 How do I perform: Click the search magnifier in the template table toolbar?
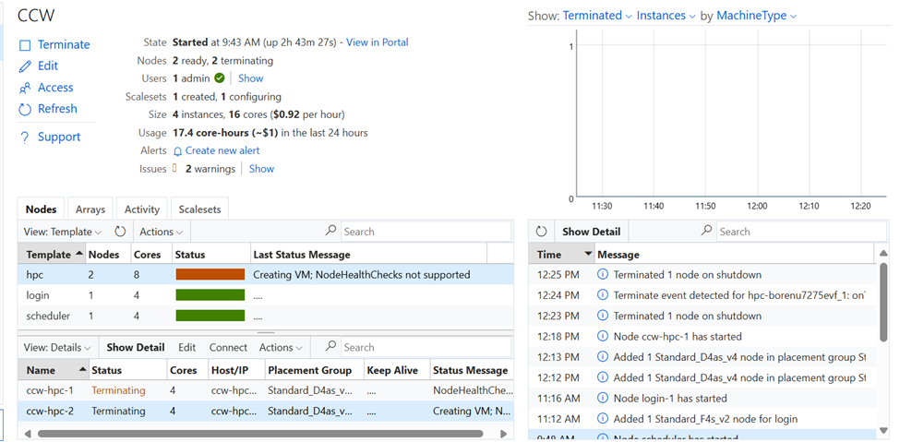[x=330, y=231]
